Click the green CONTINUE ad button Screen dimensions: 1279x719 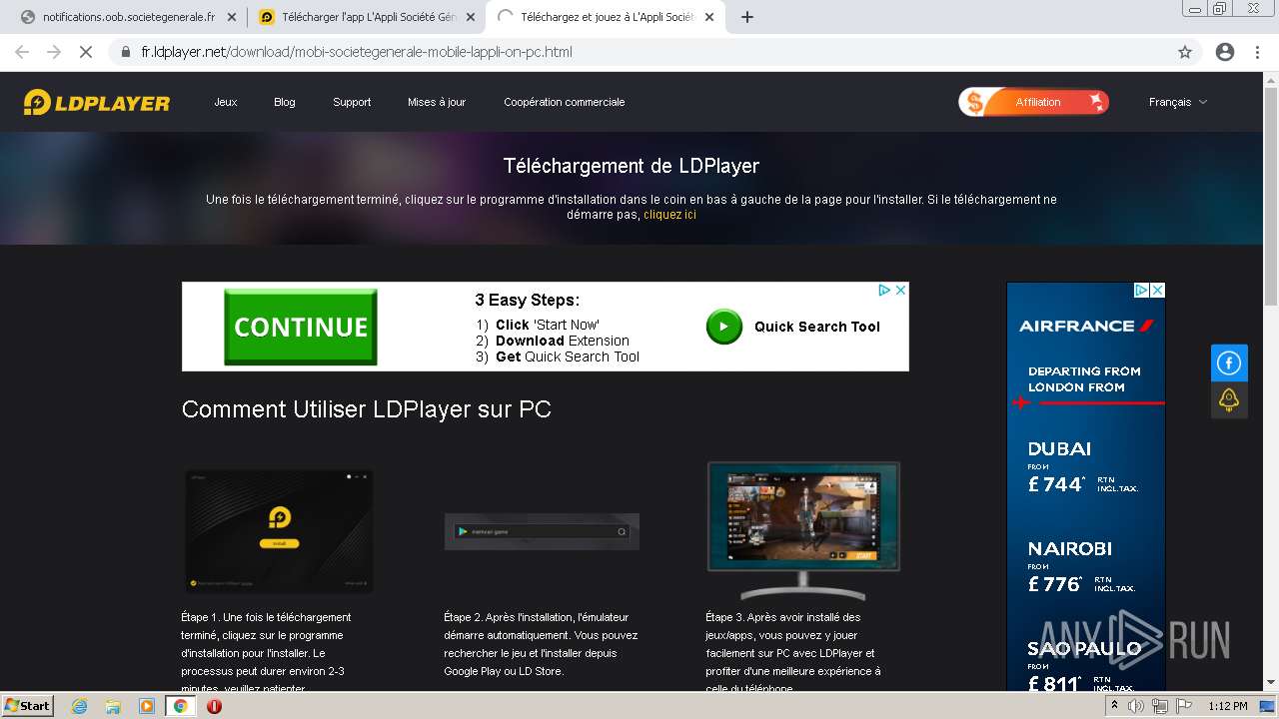(301, 327)
